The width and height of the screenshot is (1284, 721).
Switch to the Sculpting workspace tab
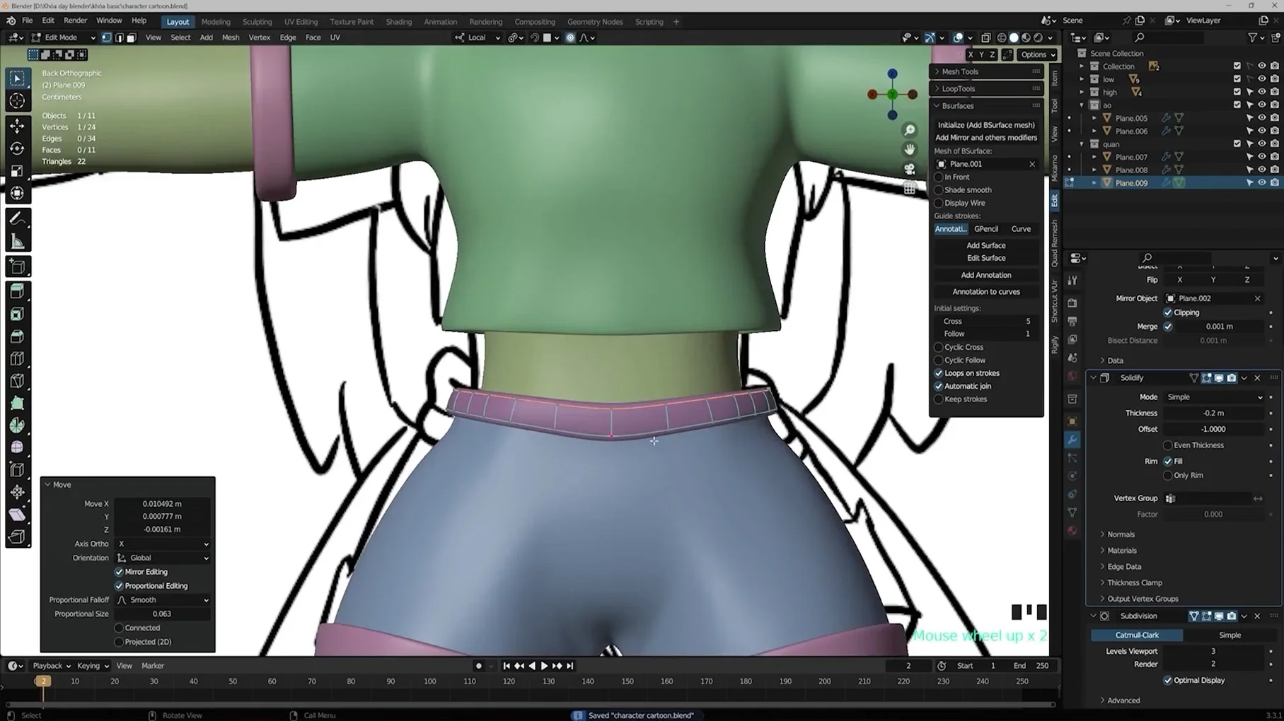click(257, 22)
